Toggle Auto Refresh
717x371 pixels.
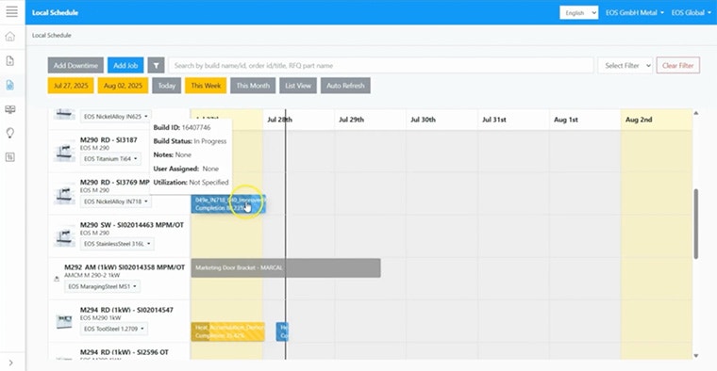tap(345, 86)
